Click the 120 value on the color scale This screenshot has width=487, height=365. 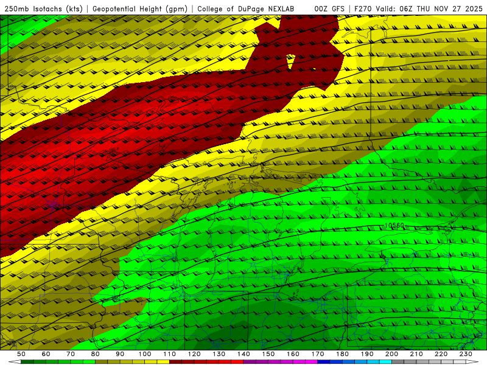pyautogui.click(x=194, y=354)
